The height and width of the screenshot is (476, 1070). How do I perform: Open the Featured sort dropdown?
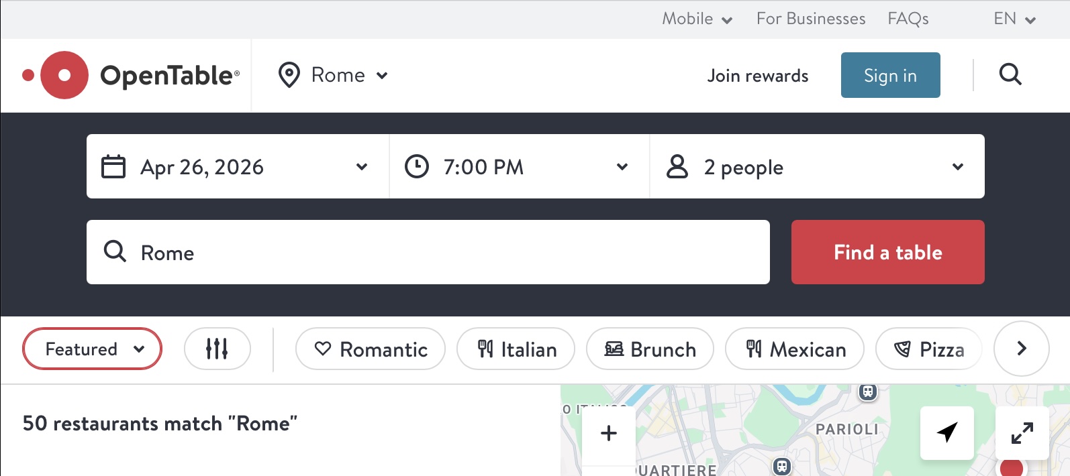click(x=93, y=349)
